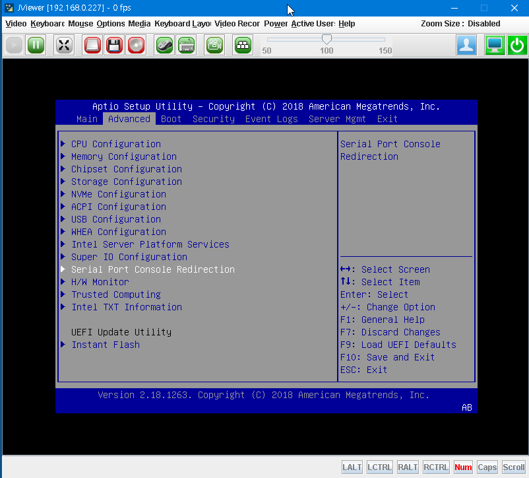The height and width of the screenshot is (478, 529).
Task: Click the 50 mark on zoom slider
Action: coord(266,51)
